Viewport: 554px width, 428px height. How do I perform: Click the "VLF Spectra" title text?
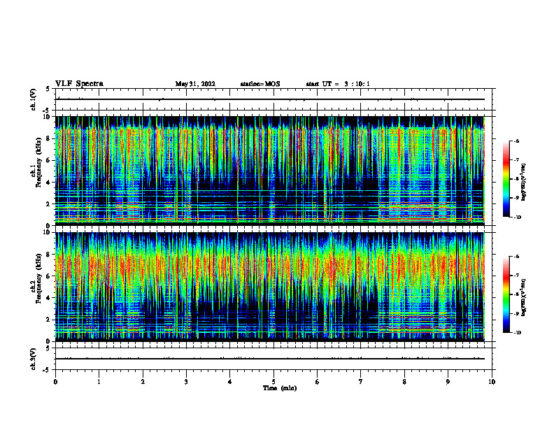(79, 84)
